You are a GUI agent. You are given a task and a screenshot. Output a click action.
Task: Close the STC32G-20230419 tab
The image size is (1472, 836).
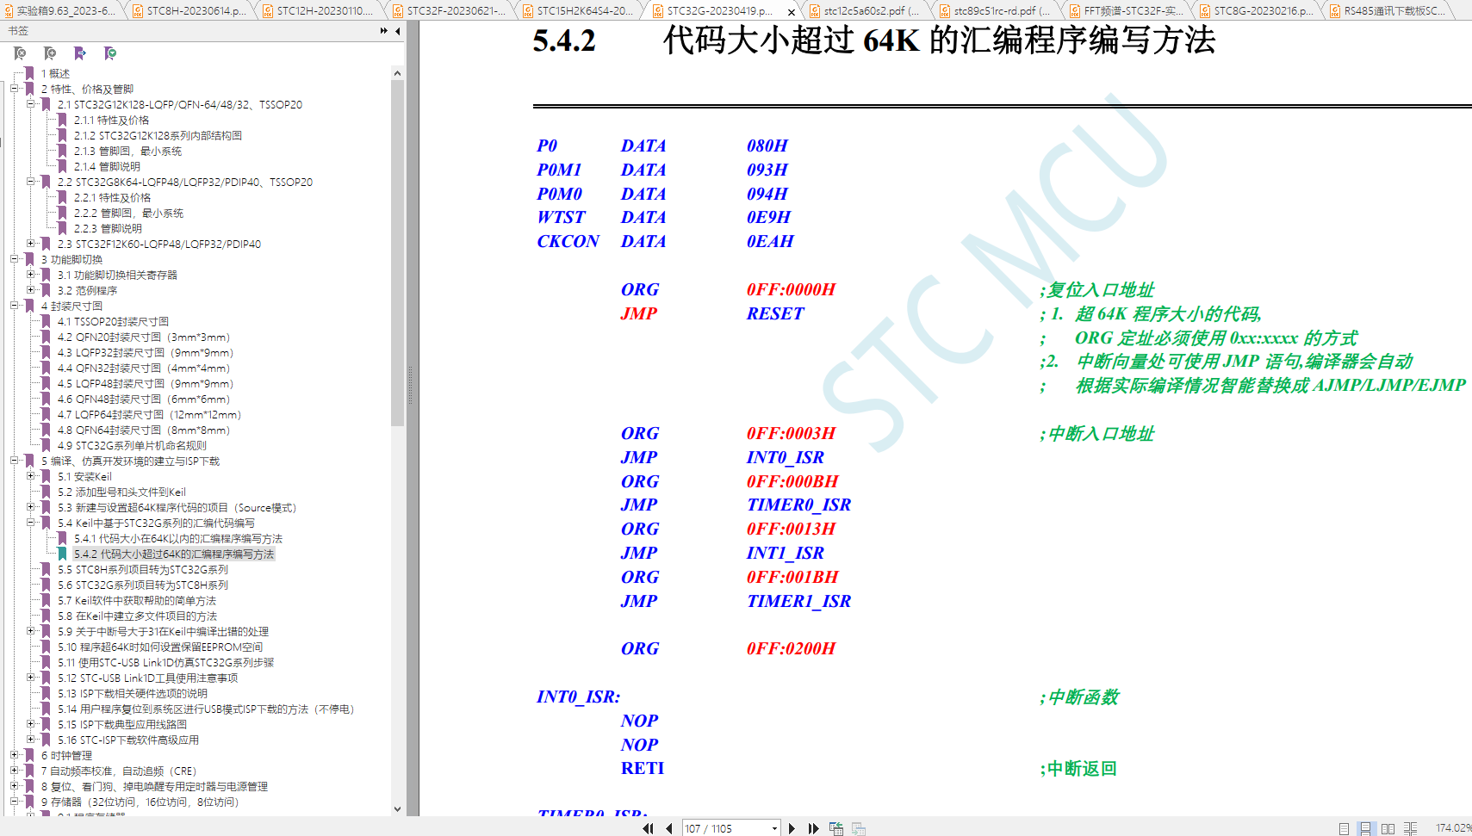(x=792, y=12)
